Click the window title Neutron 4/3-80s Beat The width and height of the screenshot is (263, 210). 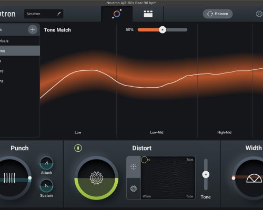point(131,3)
